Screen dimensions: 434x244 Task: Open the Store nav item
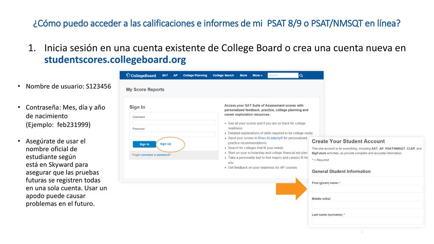point(243,75)
